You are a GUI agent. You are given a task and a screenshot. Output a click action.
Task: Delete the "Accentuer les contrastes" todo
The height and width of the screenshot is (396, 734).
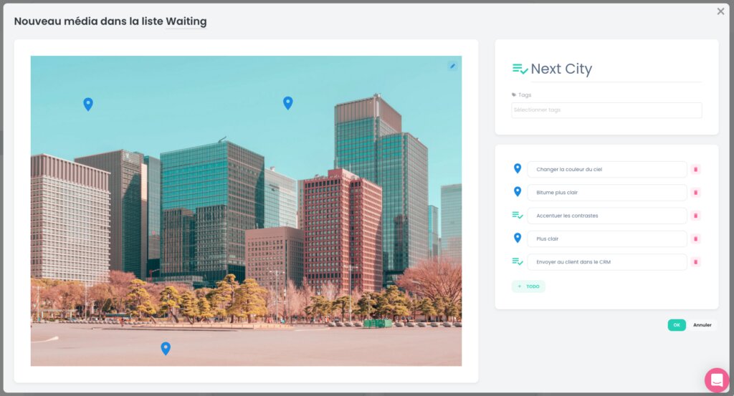(x=695, y=216)
